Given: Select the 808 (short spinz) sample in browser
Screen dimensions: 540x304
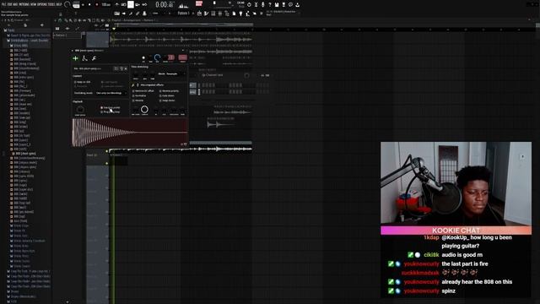Looking at the screenshot, I should [25, 154].
